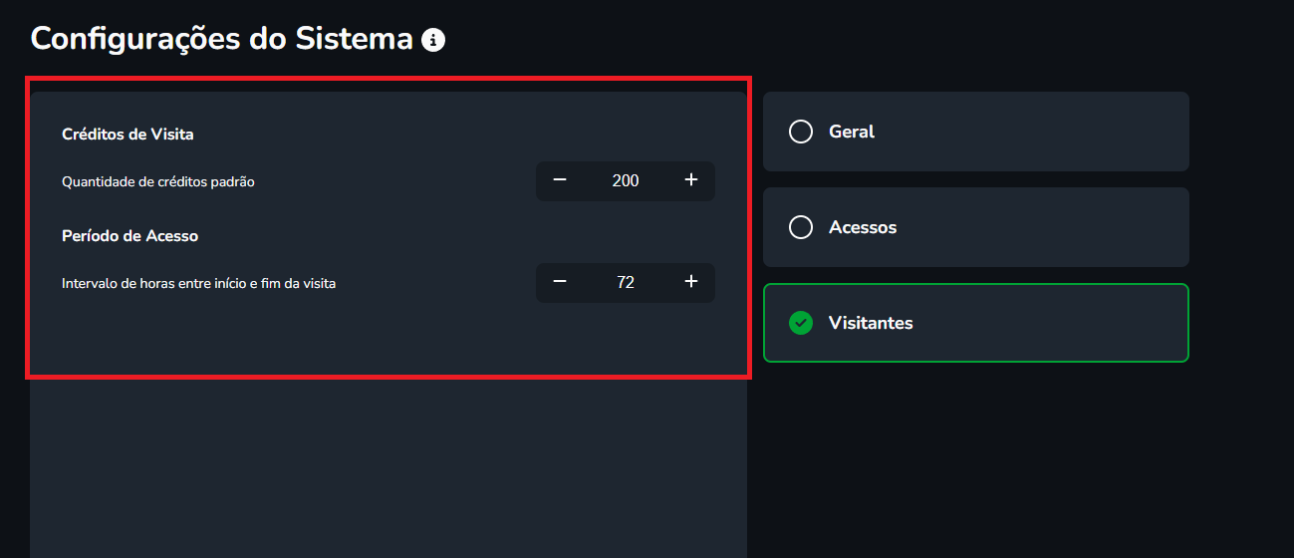Open the Visitantes settings section
Screen dimensions: 1294x558
(x=976, y=323)
